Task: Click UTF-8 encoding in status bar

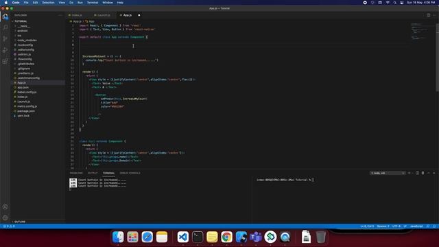Action: point(396,226)
